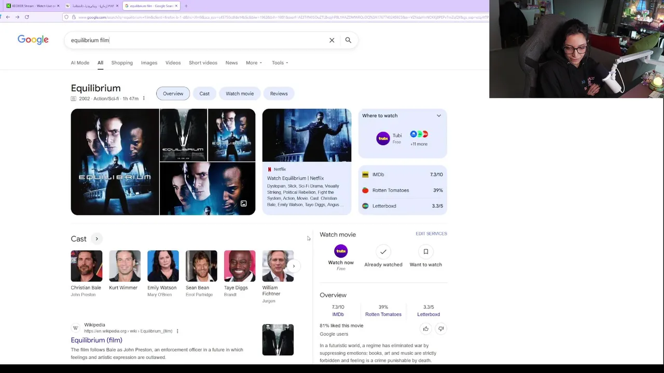The height and width of the screenshot is (373, 664).
Task: Bookmark movie as Want to watch
Action: [426, 252]
